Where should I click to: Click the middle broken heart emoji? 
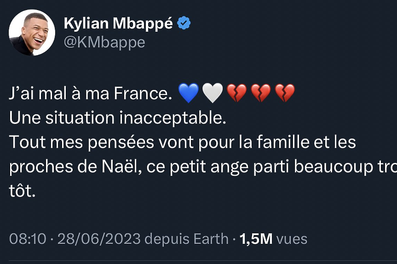click(261, 93)
